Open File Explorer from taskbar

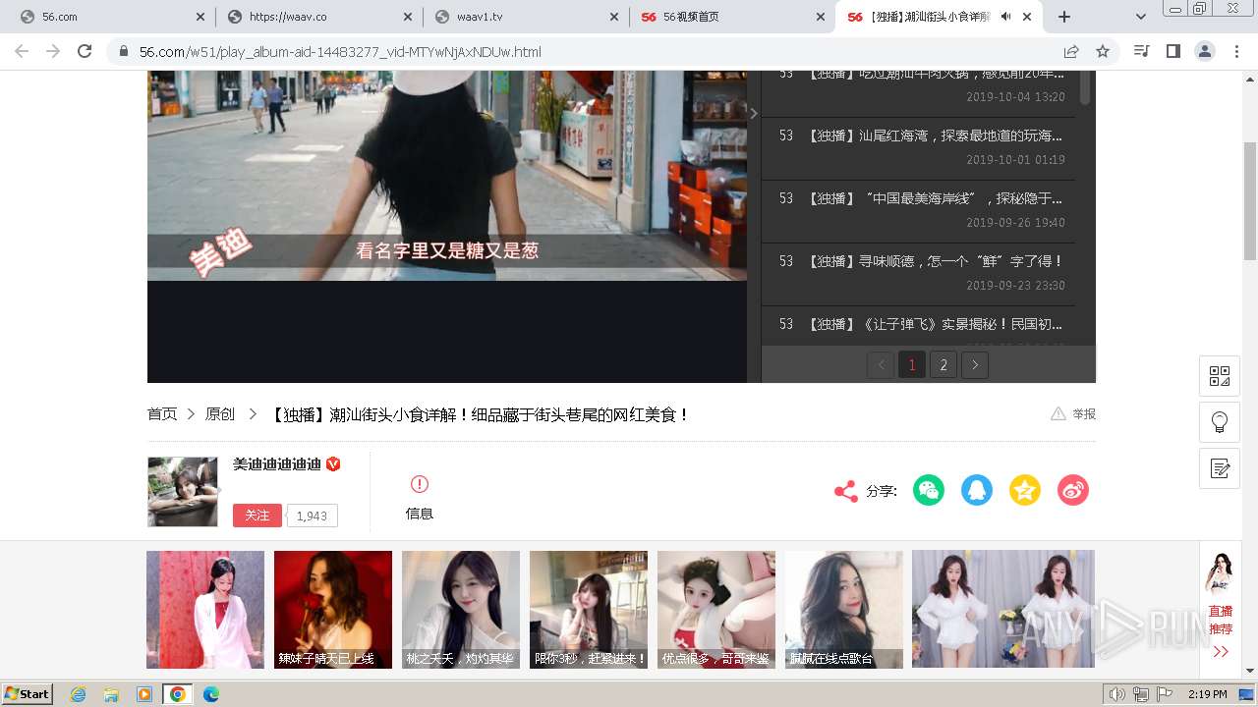[111, 694]
